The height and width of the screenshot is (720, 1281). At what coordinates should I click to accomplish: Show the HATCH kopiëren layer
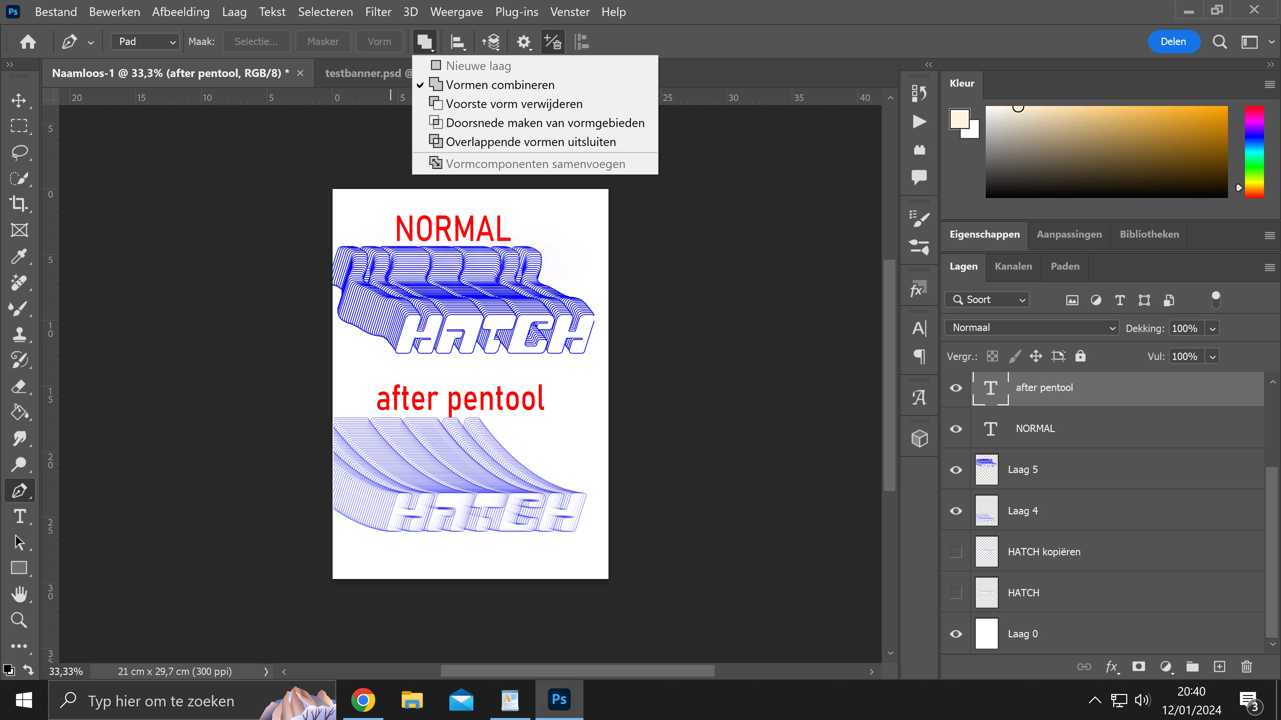coord(955,552)
